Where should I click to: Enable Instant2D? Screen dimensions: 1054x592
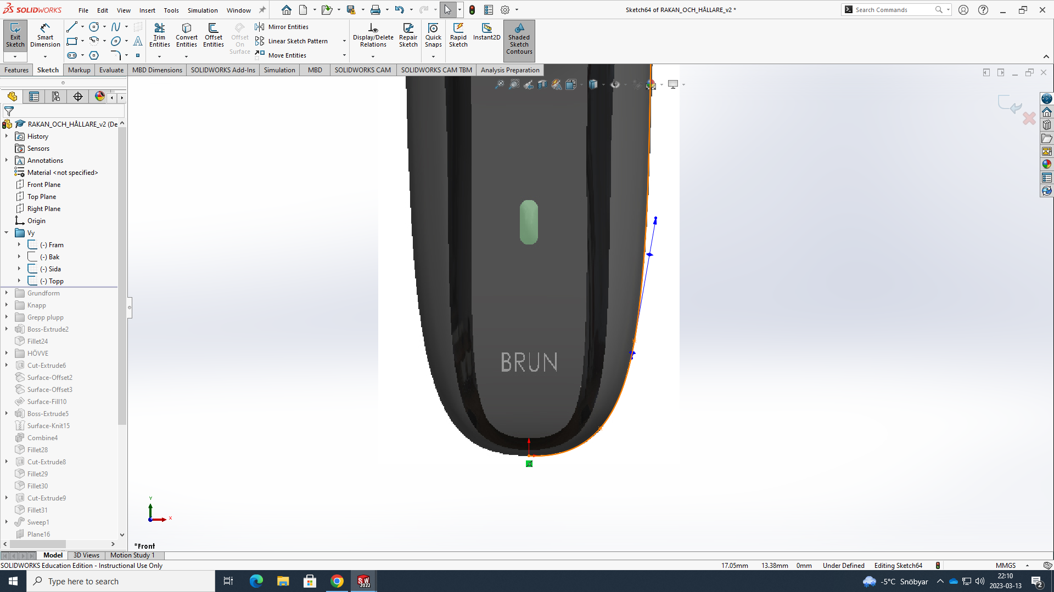pos(486,35)
